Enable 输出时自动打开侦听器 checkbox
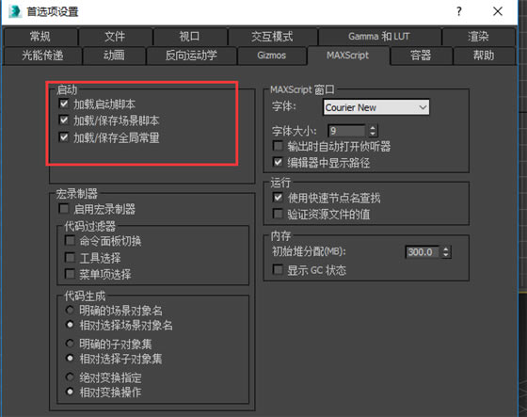This screenshot has height=417, width=527. pyautogui.click(x=278, y=146)
